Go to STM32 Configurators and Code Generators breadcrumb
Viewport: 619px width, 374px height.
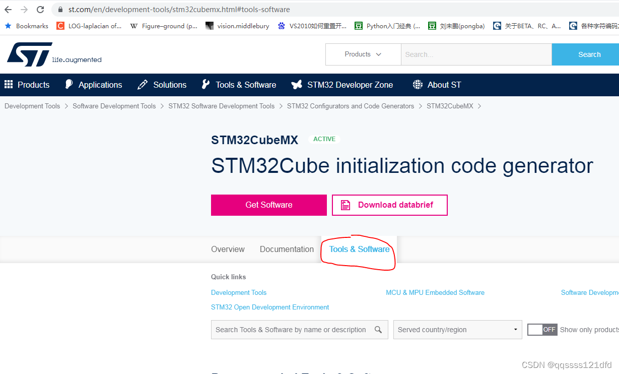(x=351, y=106)
